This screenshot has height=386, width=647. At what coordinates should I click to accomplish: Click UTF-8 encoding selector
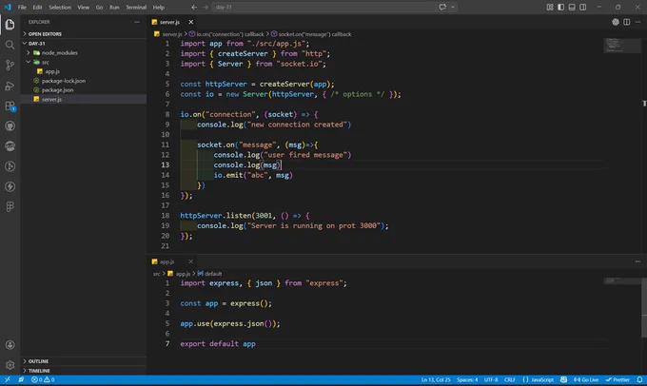[x=491, y=379]
